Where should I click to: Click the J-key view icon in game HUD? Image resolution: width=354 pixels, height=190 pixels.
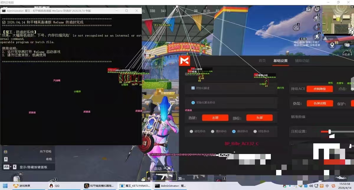[296, 27]
